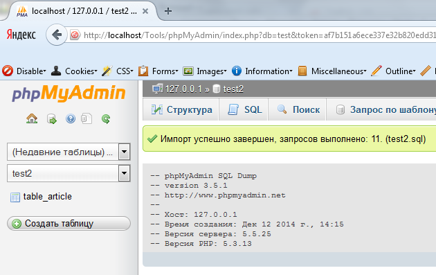Select the localhost browser tab
Image resolution: width=436 pixels, height=275 pixels.
84,11
